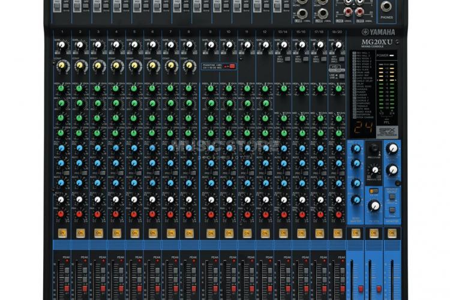
Task: Click the MID gain knob on channel 3
Action: [x=97, y=118]
